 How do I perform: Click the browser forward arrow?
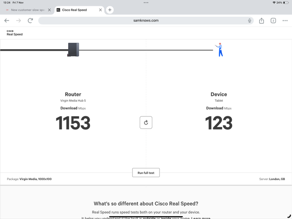[18, 20]
